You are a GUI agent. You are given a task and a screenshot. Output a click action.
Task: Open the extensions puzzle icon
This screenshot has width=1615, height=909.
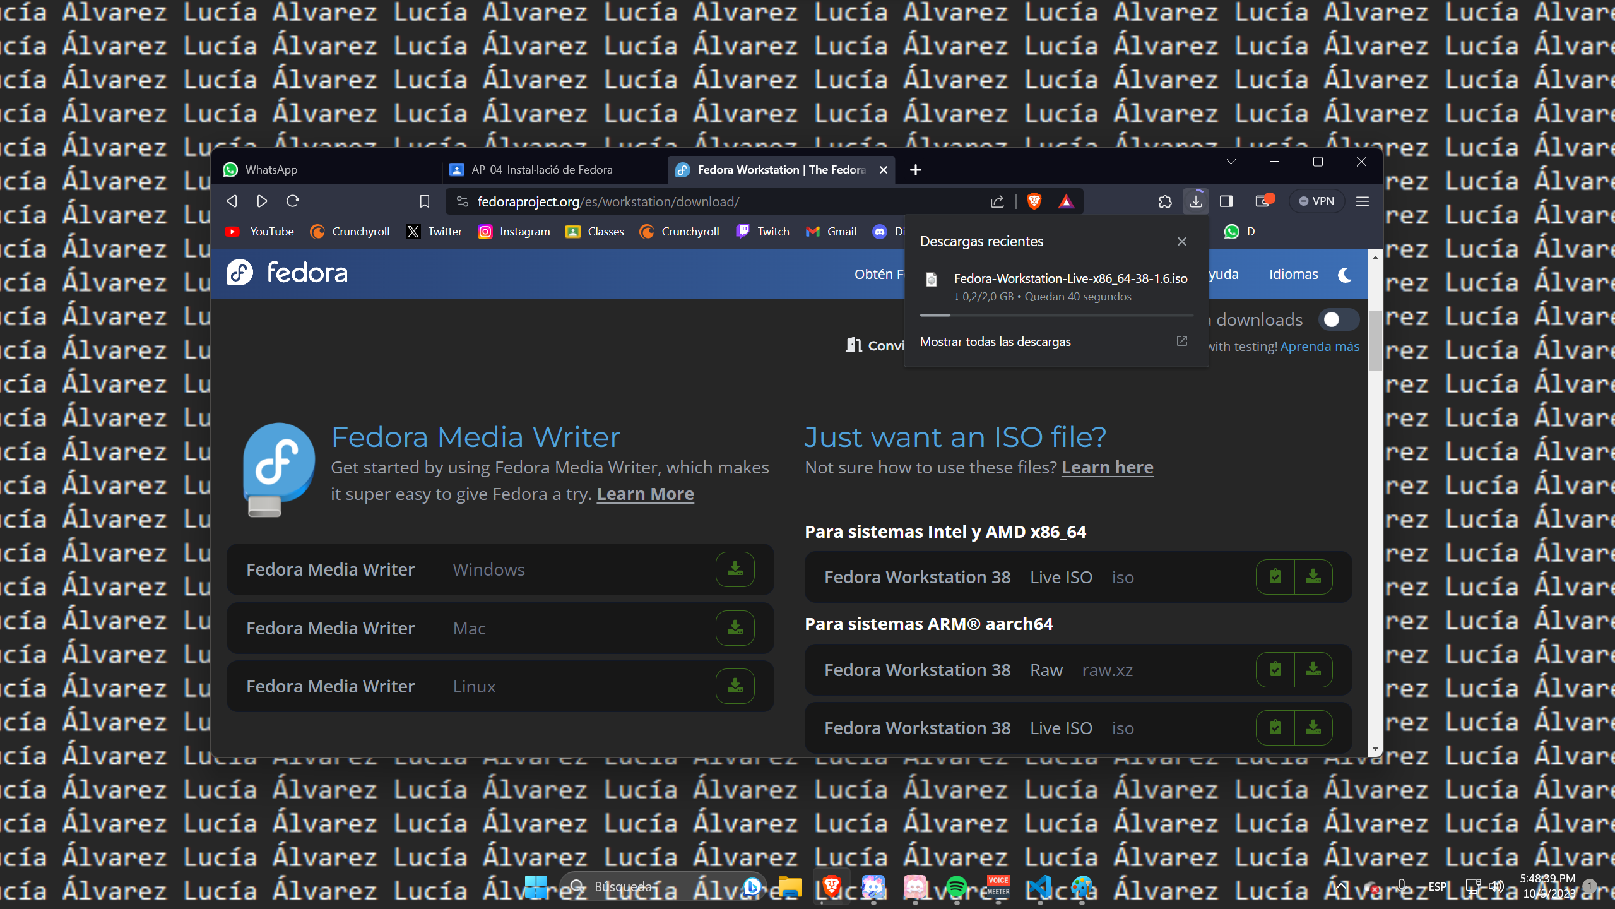click(1165, 201)
